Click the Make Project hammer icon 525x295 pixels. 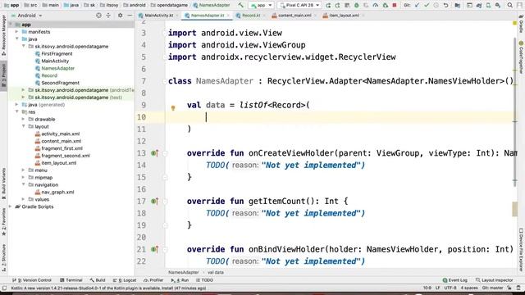[x=240, y=5]
